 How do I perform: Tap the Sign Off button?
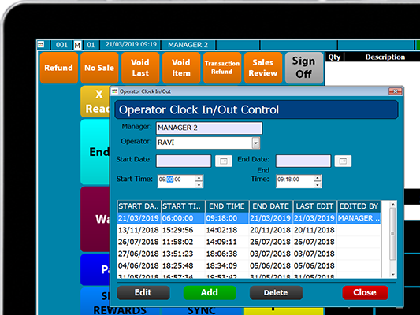[304, 68]
